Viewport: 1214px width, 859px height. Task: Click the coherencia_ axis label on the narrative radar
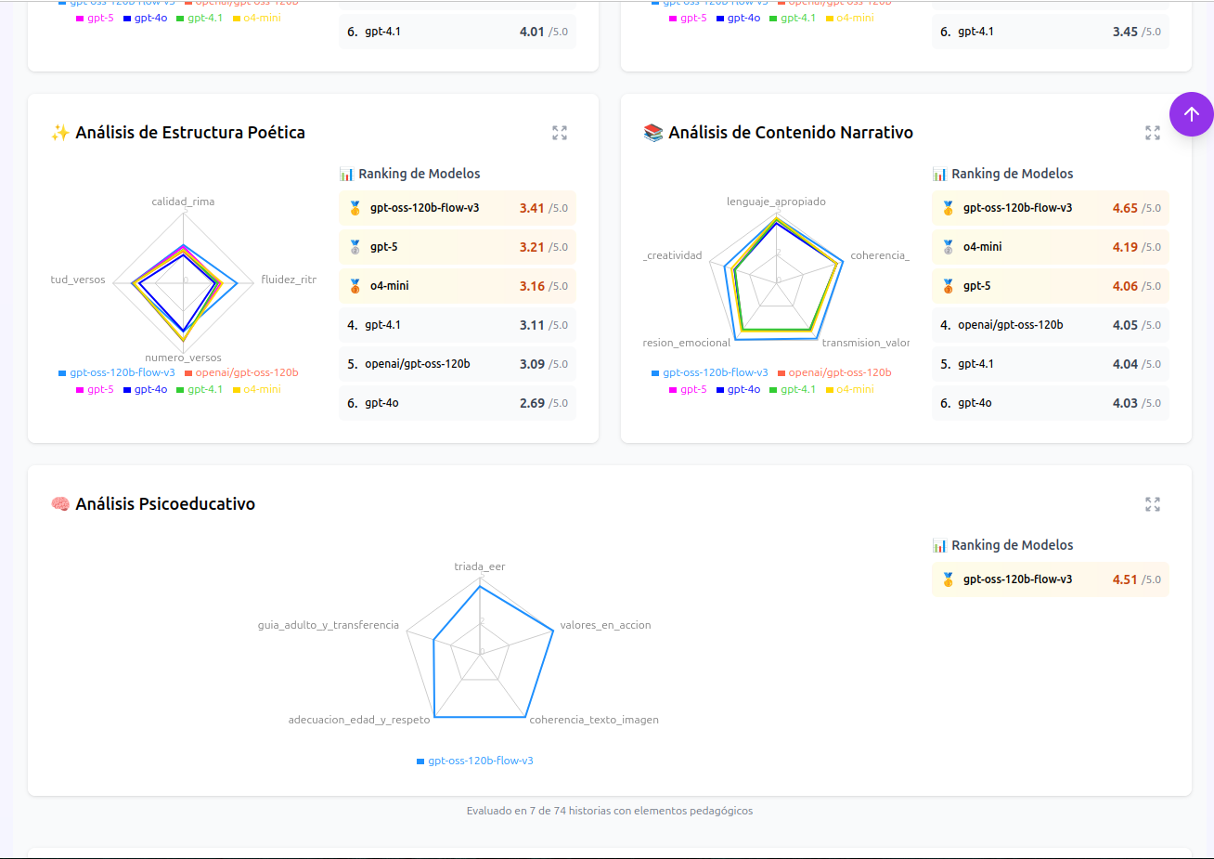pos(880,255)
